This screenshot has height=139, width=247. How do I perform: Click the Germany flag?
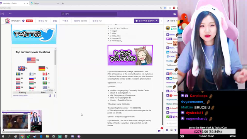pos(42,68)
